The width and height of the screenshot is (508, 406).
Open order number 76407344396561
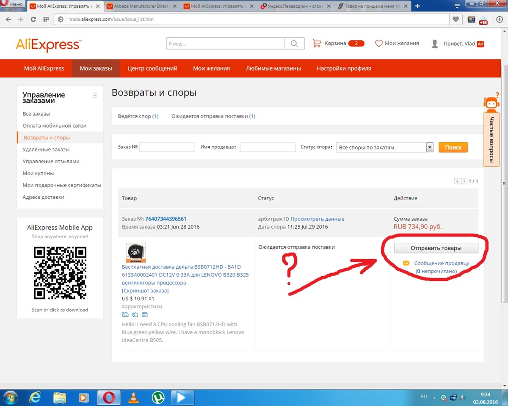(166, 219)
